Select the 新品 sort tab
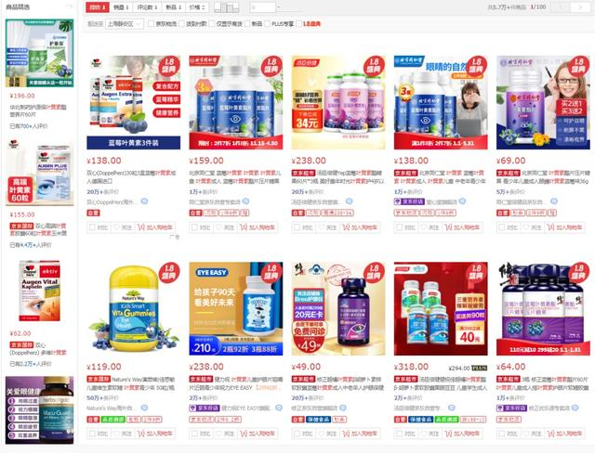Viewport: 595px width, 453px height. (x=174, y=7)
